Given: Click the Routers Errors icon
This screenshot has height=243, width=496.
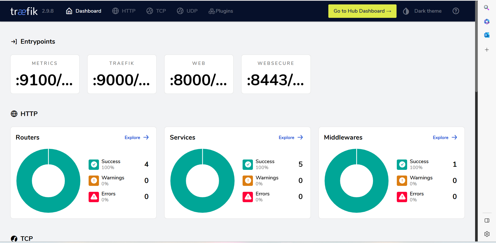Looking at the screenshot, I should point(94,197).
